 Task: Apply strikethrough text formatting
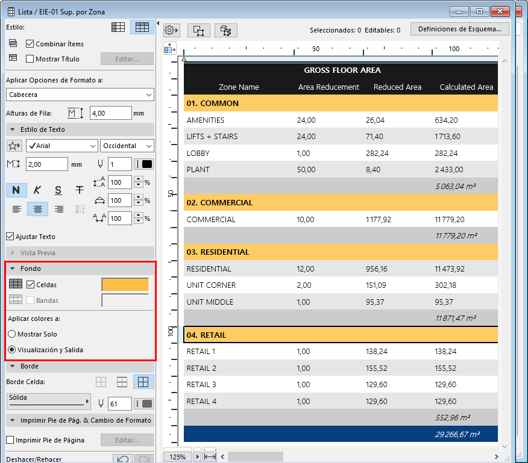(79, 190)
